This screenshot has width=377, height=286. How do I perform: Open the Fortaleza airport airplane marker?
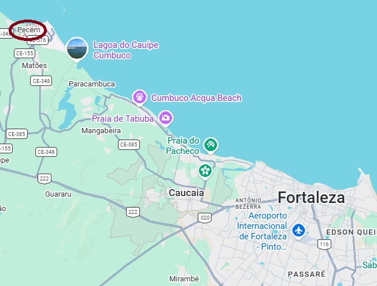tap(298, 231)
